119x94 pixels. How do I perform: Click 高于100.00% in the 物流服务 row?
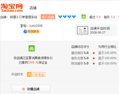tap(107, 63)
